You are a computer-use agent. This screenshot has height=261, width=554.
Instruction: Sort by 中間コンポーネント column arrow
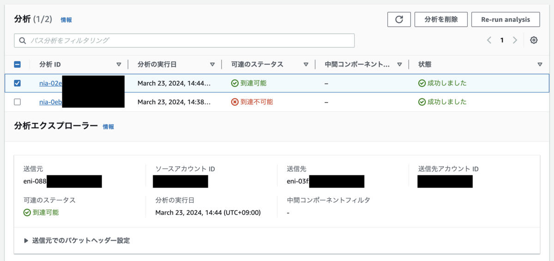pyautogui.click(x=399, y=65)
